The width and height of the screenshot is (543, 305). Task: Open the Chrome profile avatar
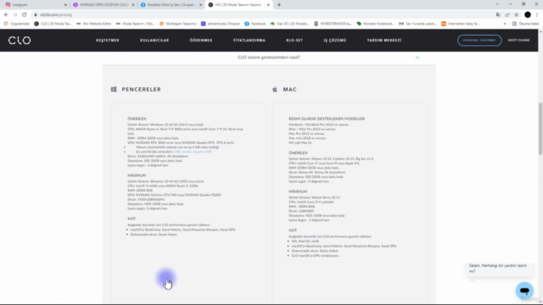coord(528,15)
